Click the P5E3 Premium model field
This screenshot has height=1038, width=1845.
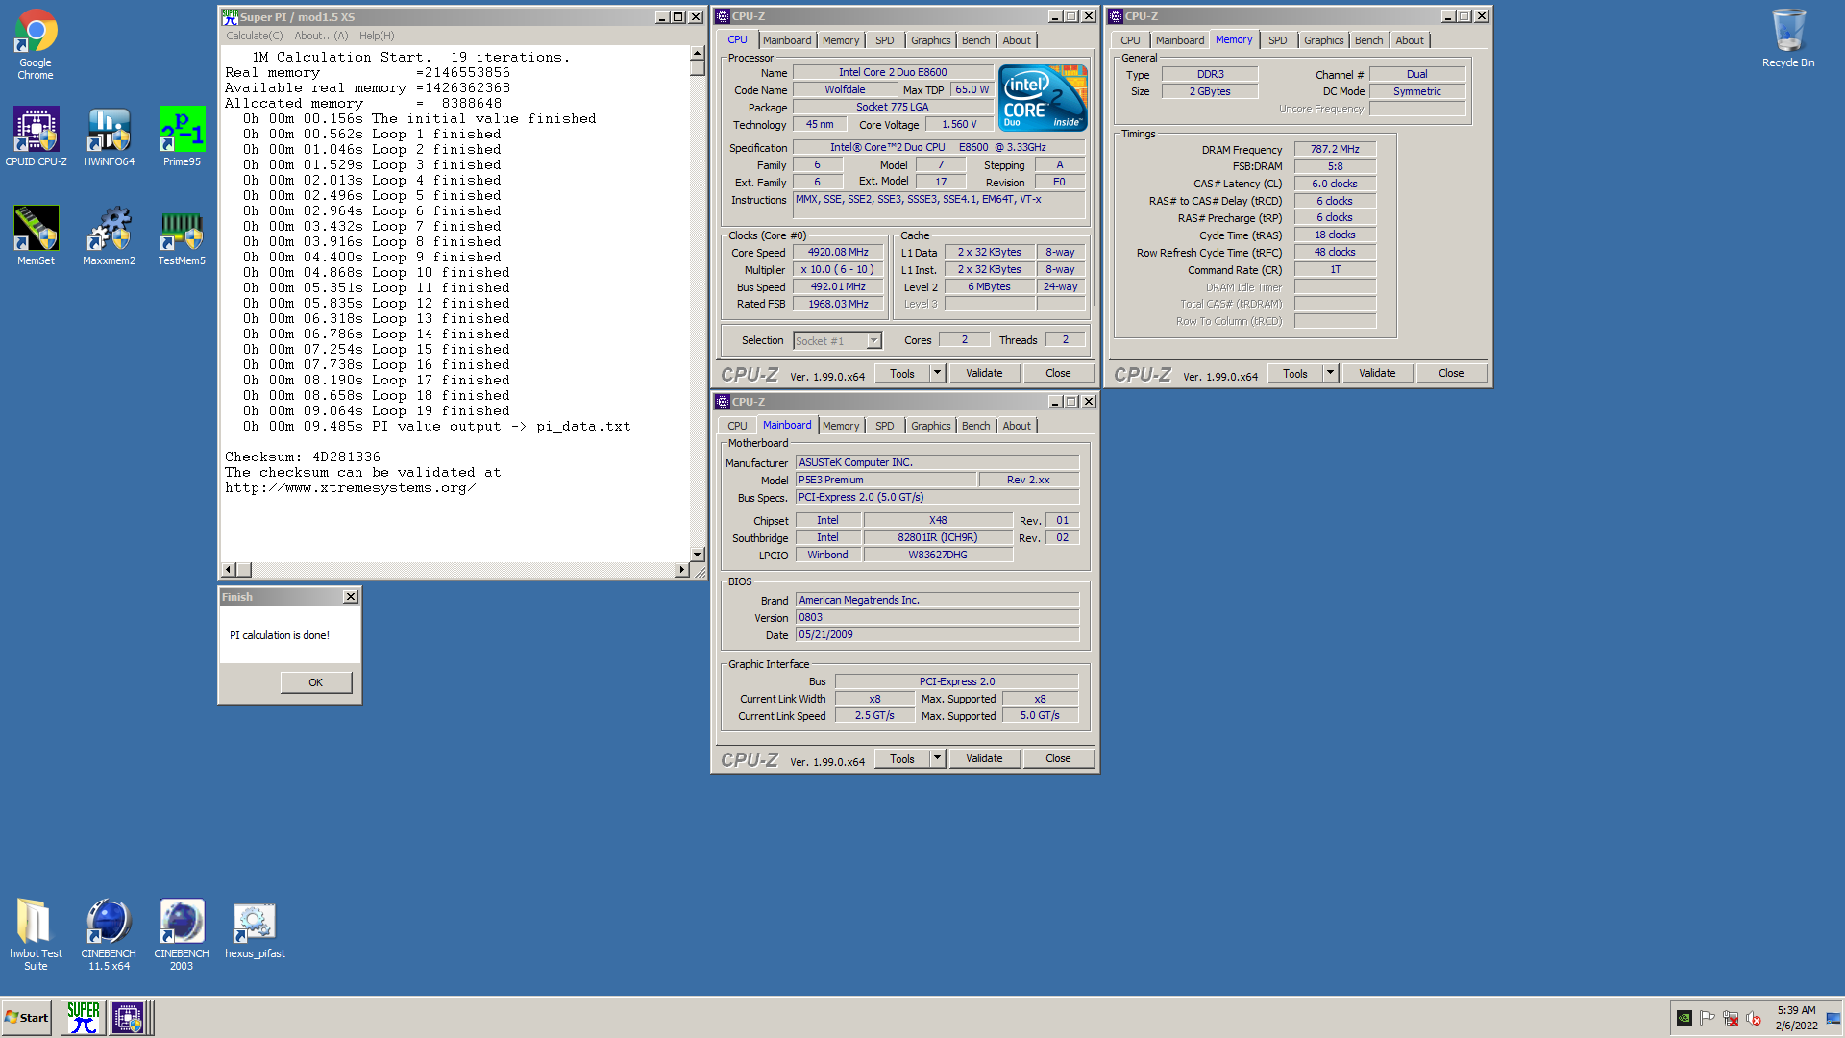(x=886, y=480)
